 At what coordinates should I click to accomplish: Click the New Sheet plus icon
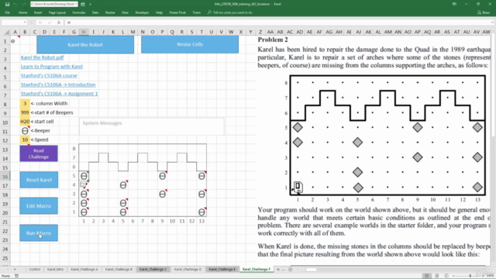pos(291,270)
